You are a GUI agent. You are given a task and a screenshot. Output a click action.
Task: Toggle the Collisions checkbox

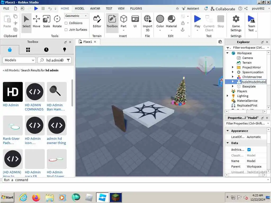point(66,23)
